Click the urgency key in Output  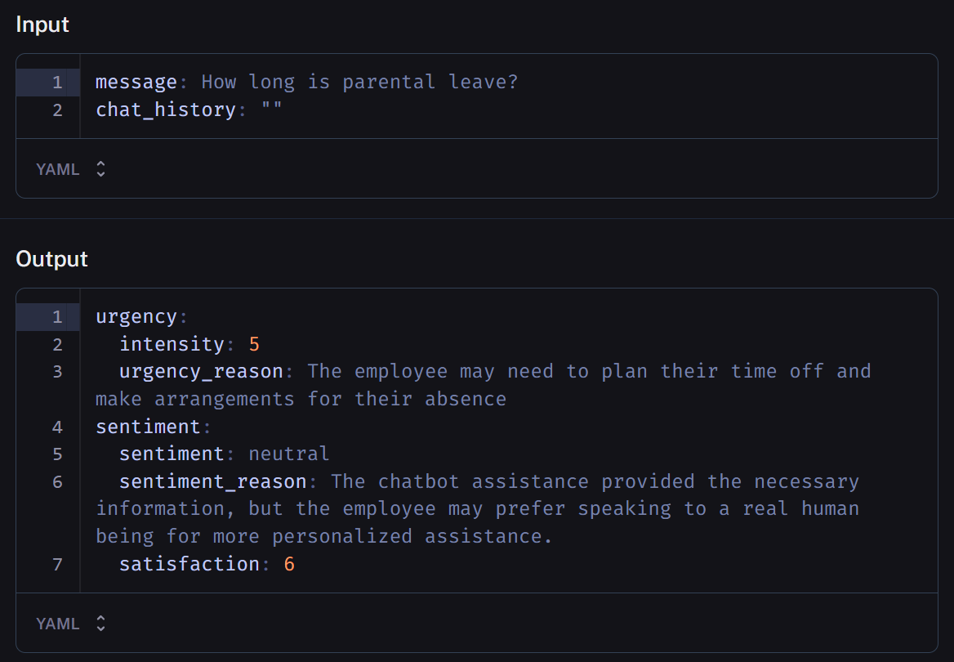pos(136,317)
